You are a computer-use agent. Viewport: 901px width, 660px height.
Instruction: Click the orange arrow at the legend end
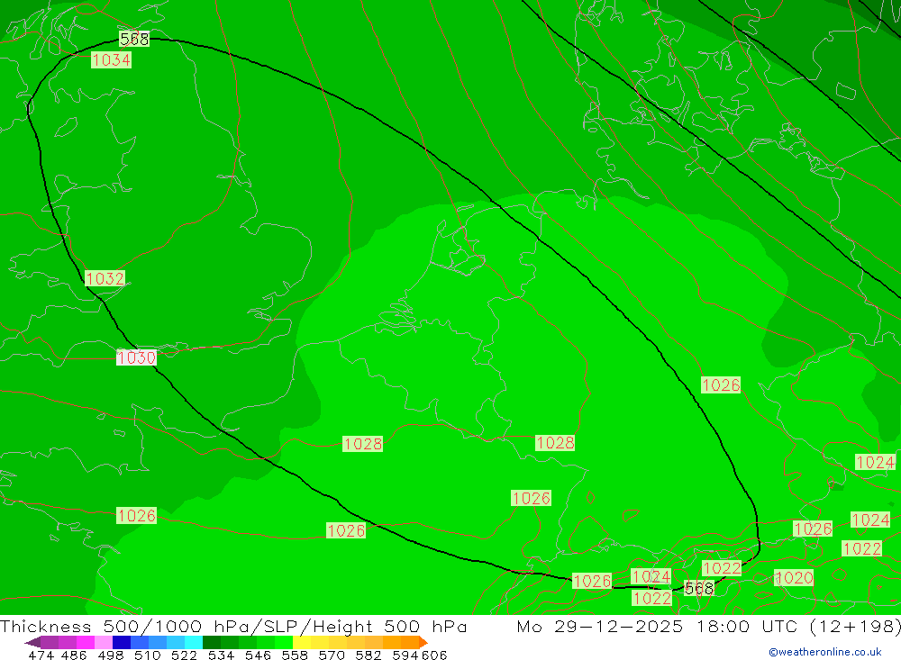[423, 642]
